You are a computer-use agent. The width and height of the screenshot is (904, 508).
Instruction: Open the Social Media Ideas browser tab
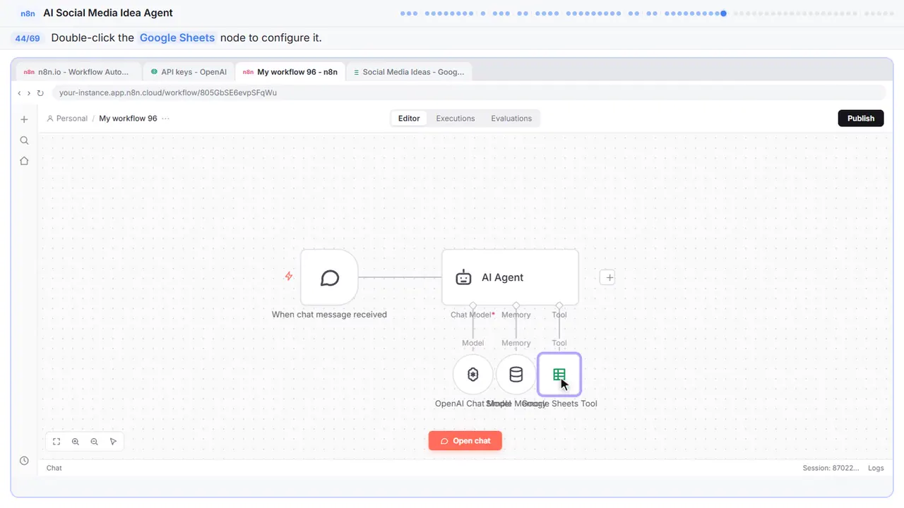coord(409,72)
